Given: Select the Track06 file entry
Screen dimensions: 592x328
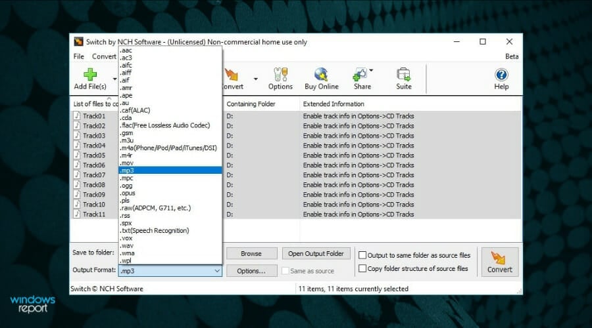Looking at the screenshot, I should 94,165.
